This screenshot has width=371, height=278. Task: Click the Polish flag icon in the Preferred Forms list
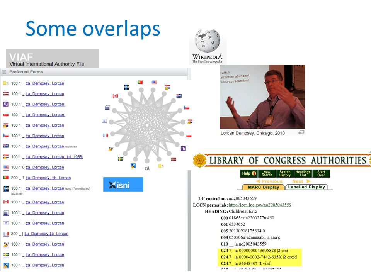(6, 115)
